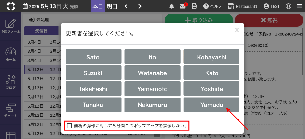Click プラン料金 8,100円 line

coord(210,136)
